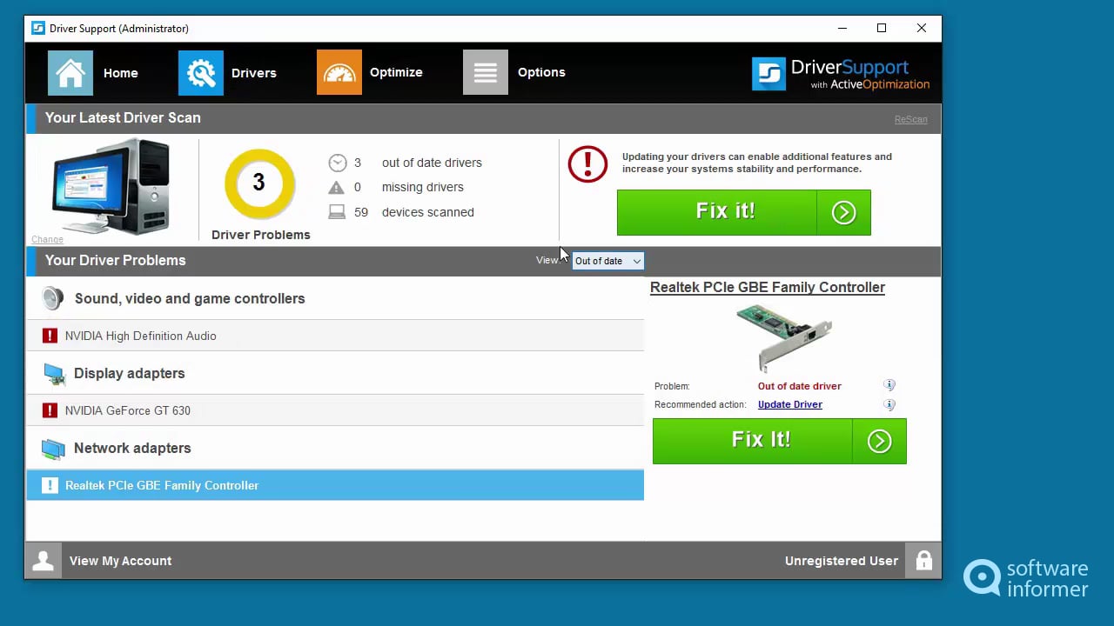Click info icon next to Update Driver
This screenshot has height=626, width=1114.
coord(889,404)
